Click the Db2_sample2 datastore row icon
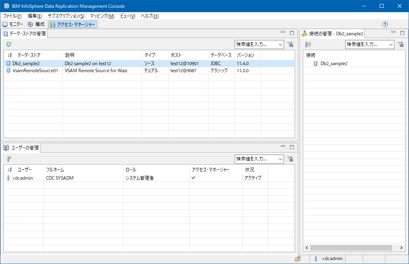This screenshot has height=264, width=409. tap(8, 63)
